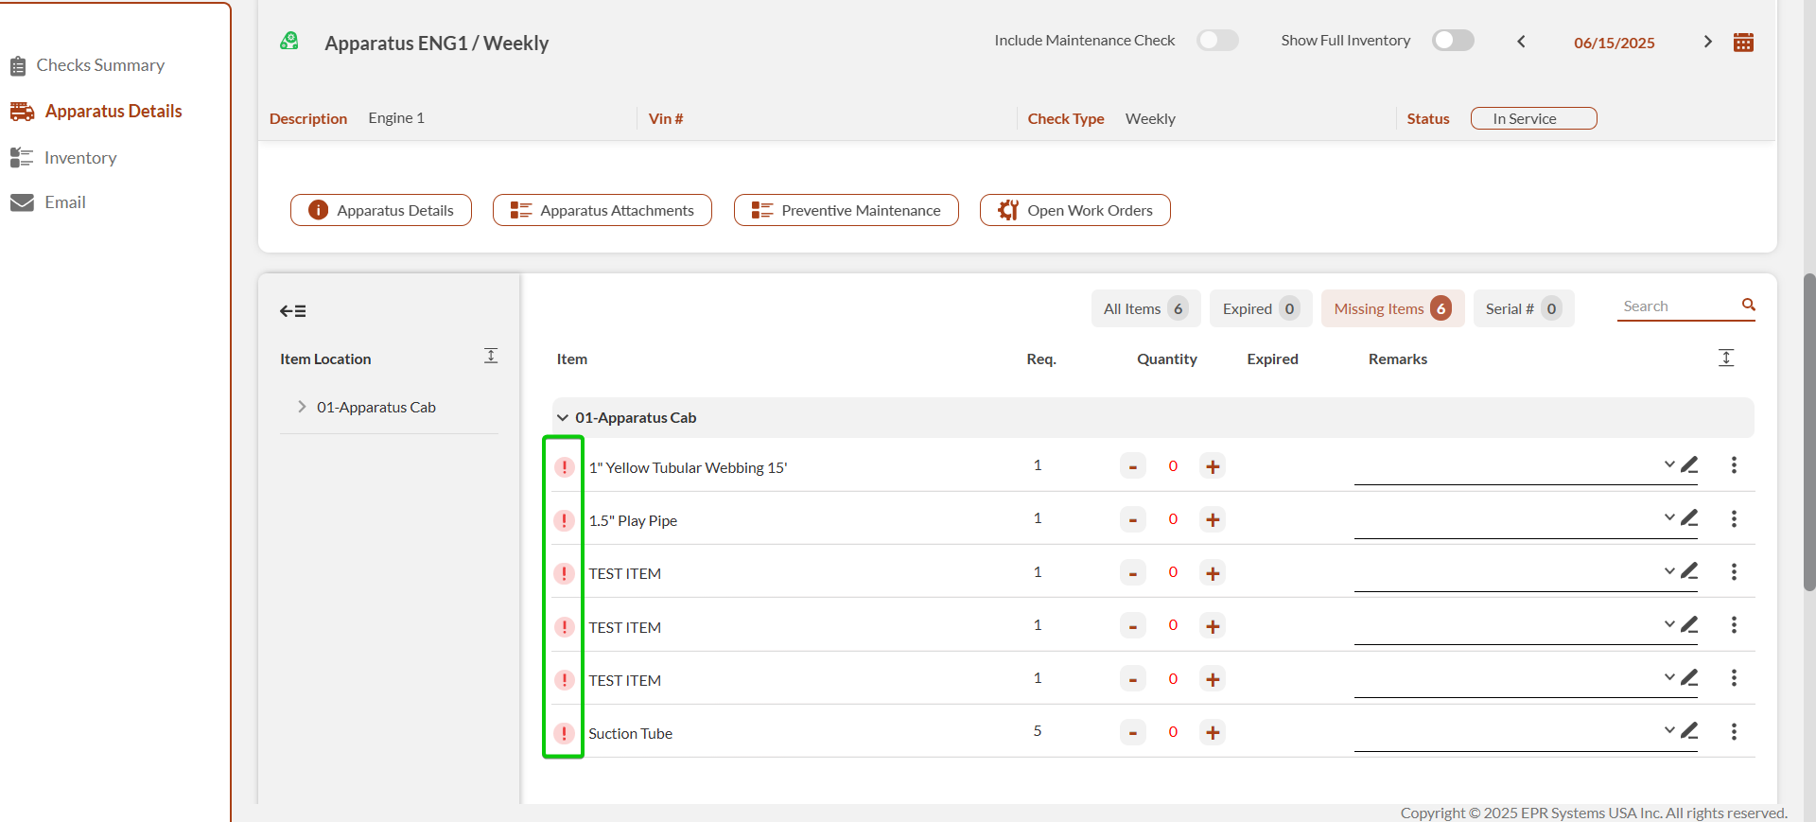The image size is (1816, 822).
Task: Collapse the 01-Apparatus Cab item group
Action: point(563,417)
